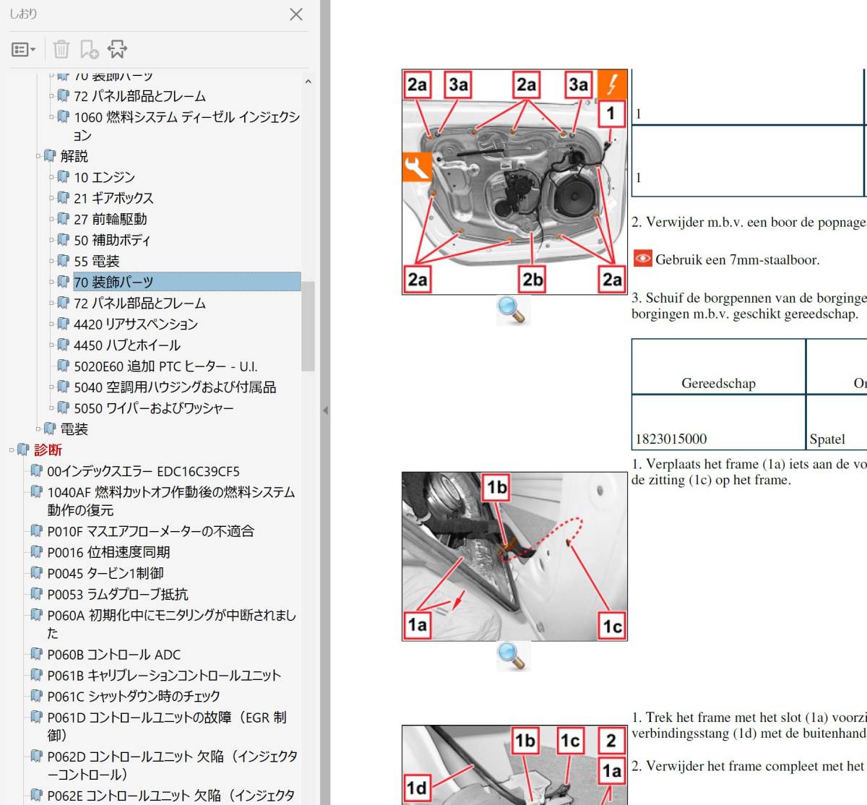This screenshot has height=805, width=867.
Task: Open bookmark 4450 ハブとホイール
Action: coord(127,345)
